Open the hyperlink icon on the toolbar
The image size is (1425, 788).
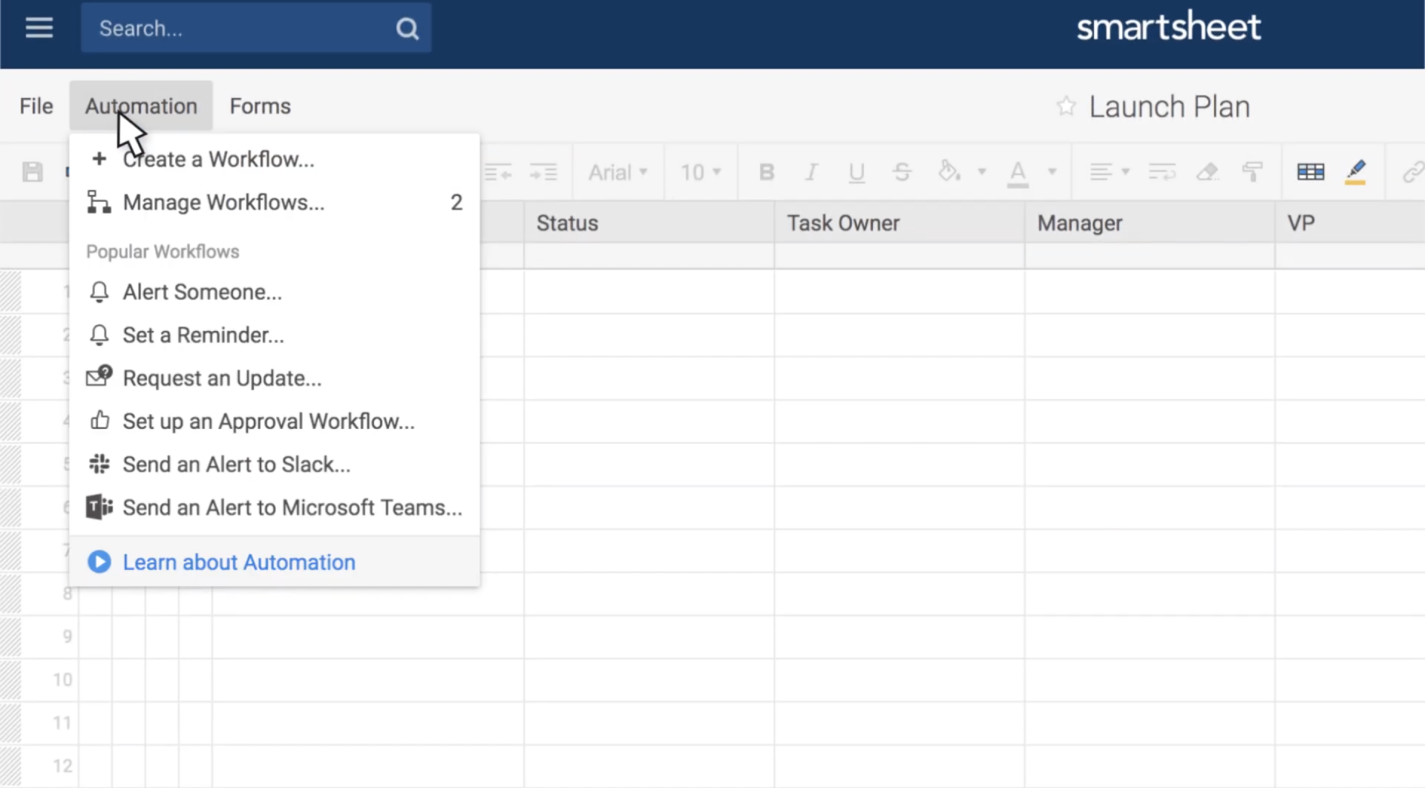point(1412,171)
